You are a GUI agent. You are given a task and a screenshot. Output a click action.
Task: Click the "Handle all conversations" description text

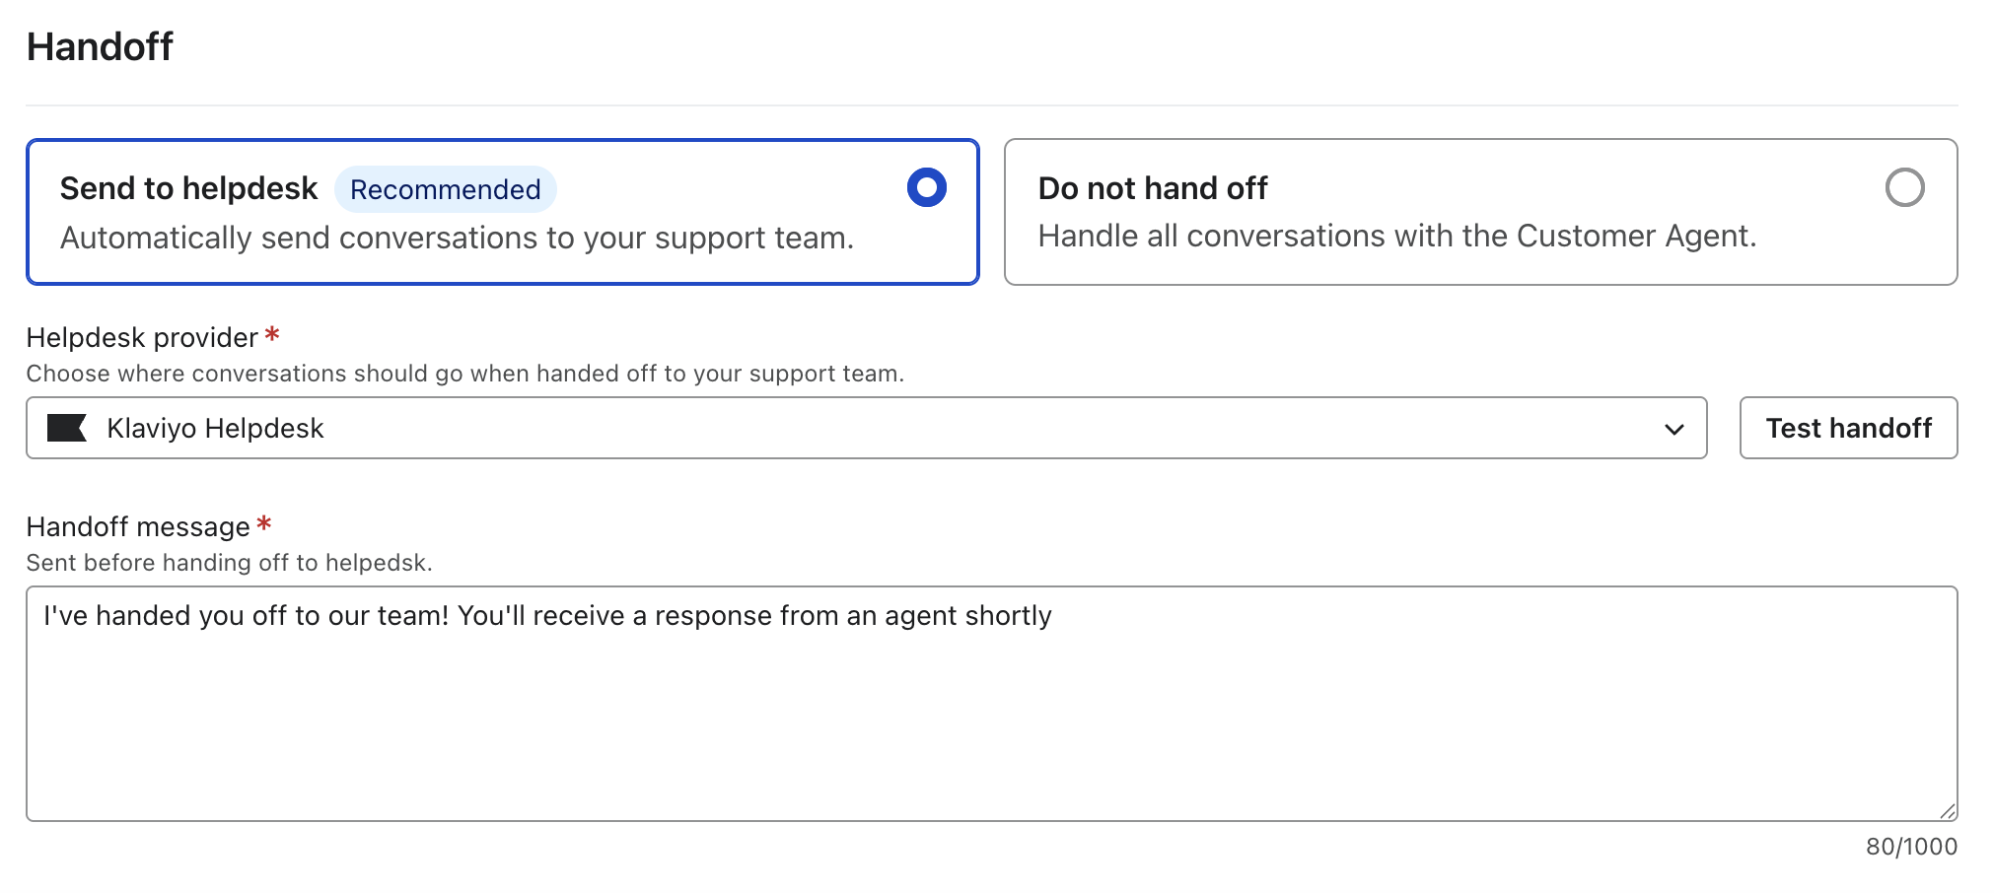click(x=1396, y=236)
